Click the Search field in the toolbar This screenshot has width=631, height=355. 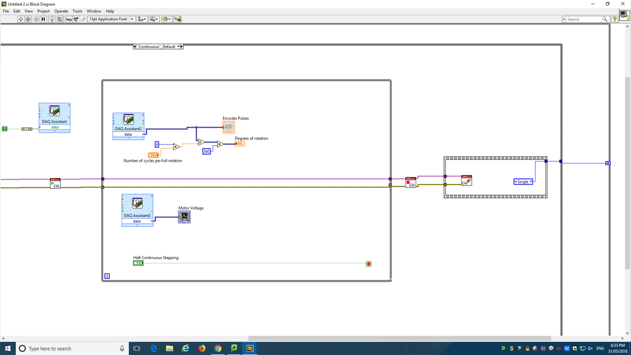tap(585, 19)
